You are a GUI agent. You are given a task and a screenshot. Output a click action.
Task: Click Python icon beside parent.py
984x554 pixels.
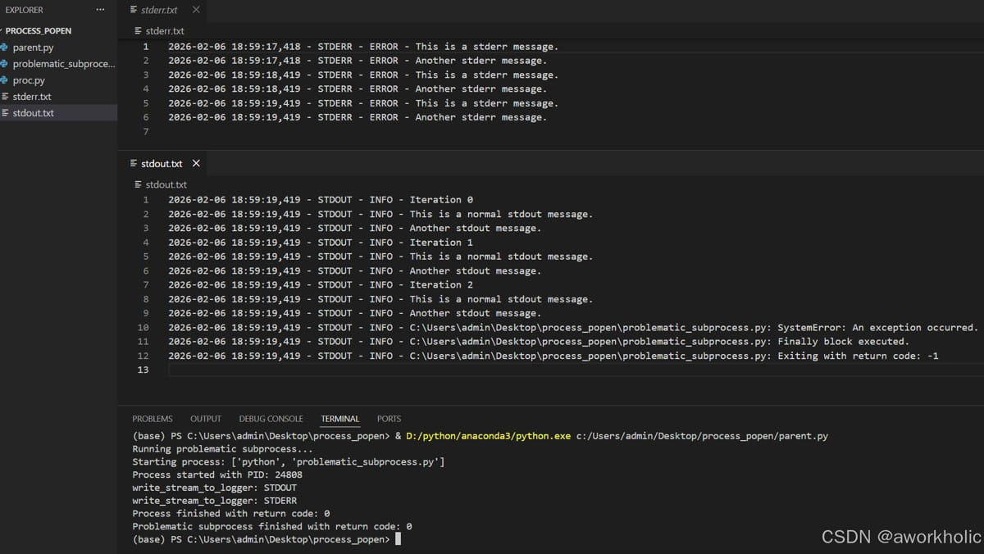tap(5, 48)
